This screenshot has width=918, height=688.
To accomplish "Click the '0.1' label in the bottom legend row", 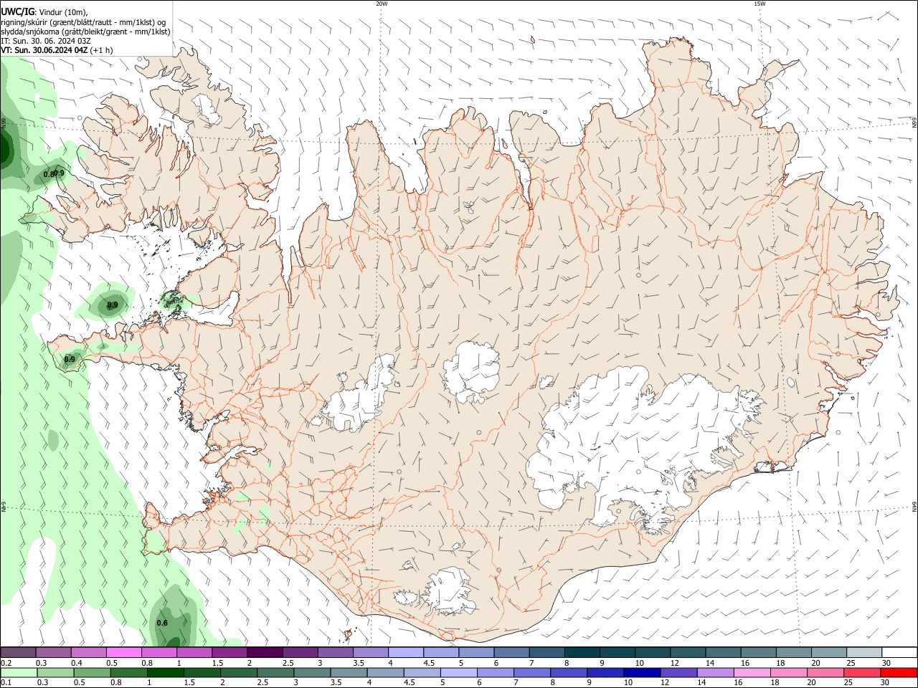I will [x=6, y=683].
